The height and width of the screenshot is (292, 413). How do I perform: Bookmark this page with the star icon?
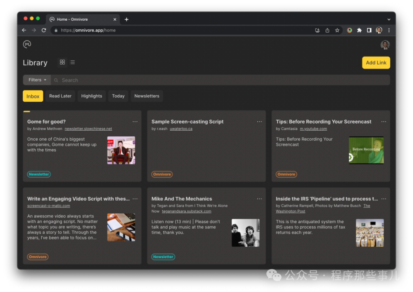point(337,30)
